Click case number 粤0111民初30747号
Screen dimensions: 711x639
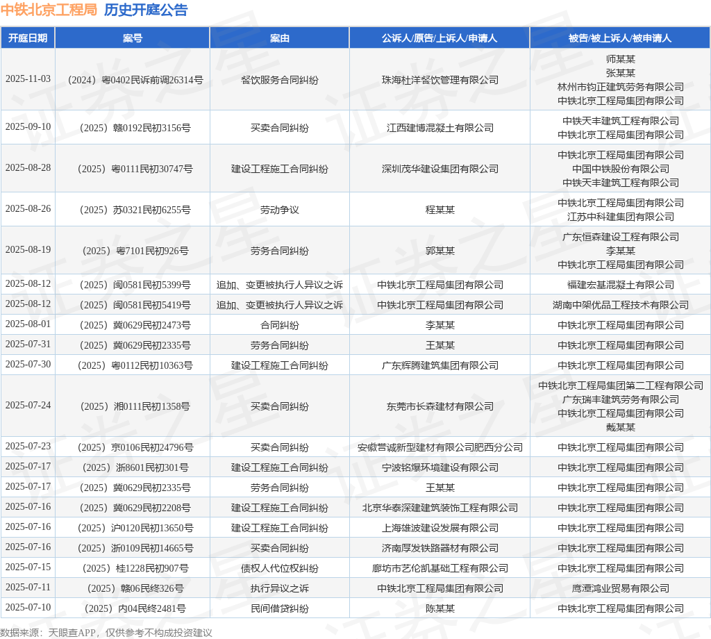tap(135, 169)
